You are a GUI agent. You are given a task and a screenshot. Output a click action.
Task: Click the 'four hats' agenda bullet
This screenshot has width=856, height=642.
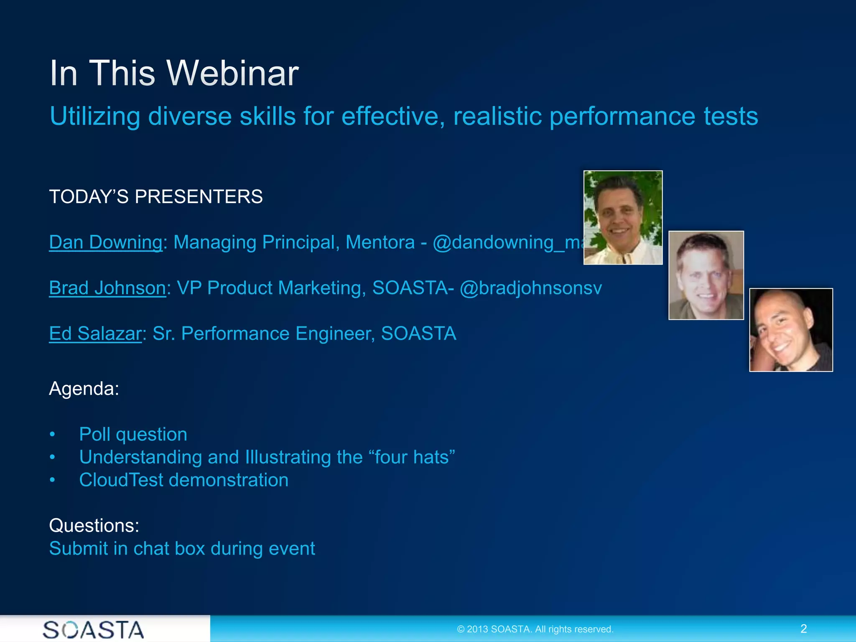coord(267,457)
